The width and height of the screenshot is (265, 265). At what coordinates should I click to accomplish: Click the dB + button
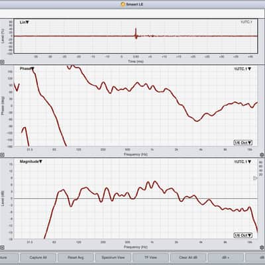point(226,258)
